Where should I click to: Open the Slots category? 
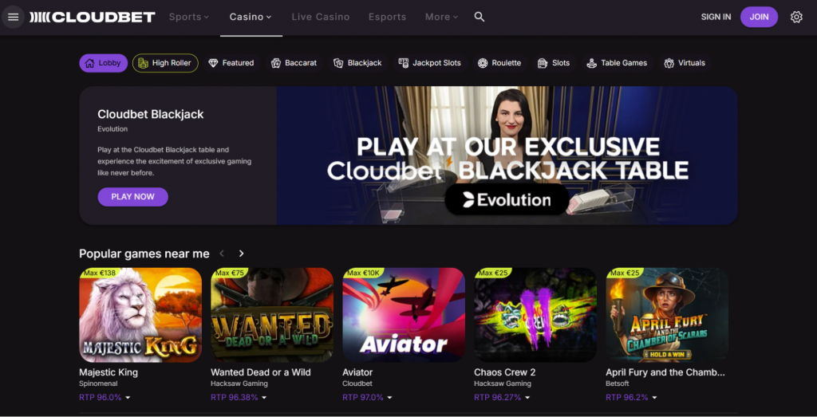click(554, 63)
